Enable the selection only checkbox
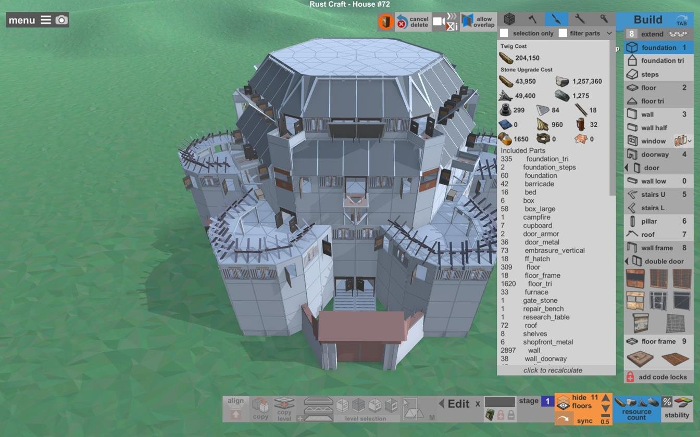The width and height of the screenshot is (700, 437). 504,33
